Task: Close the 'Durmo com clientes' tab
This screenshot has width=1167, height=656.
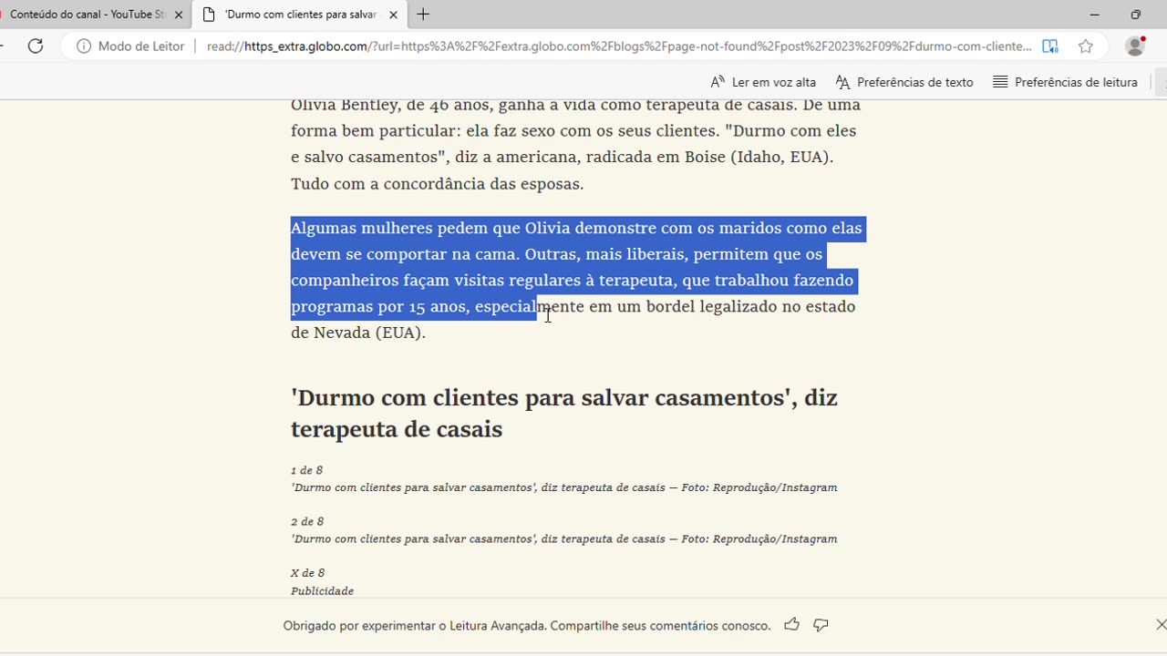Action: pyautogui.click(x=393, y=15)
